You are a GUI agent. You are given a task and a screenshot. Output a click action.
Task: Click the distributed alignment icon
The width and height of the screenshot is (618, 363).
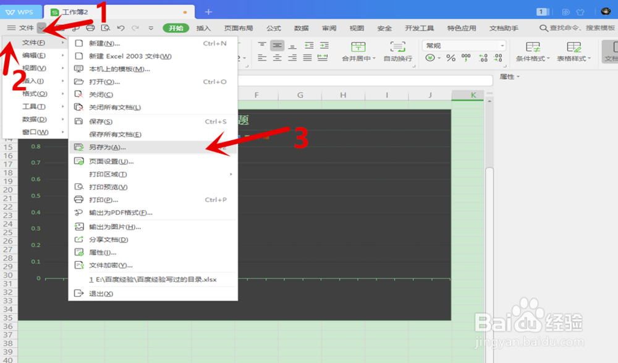tap(323, 58)
